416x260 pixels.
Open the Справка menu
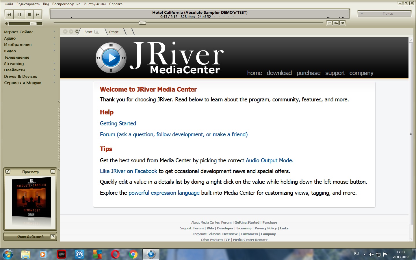point(116,4)
